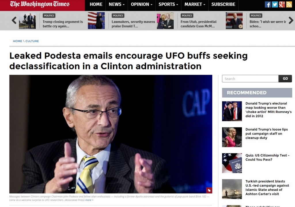This screenshot has width=295, height=207.
Task: Click the carousel next arrow
Action: point(291,20)
